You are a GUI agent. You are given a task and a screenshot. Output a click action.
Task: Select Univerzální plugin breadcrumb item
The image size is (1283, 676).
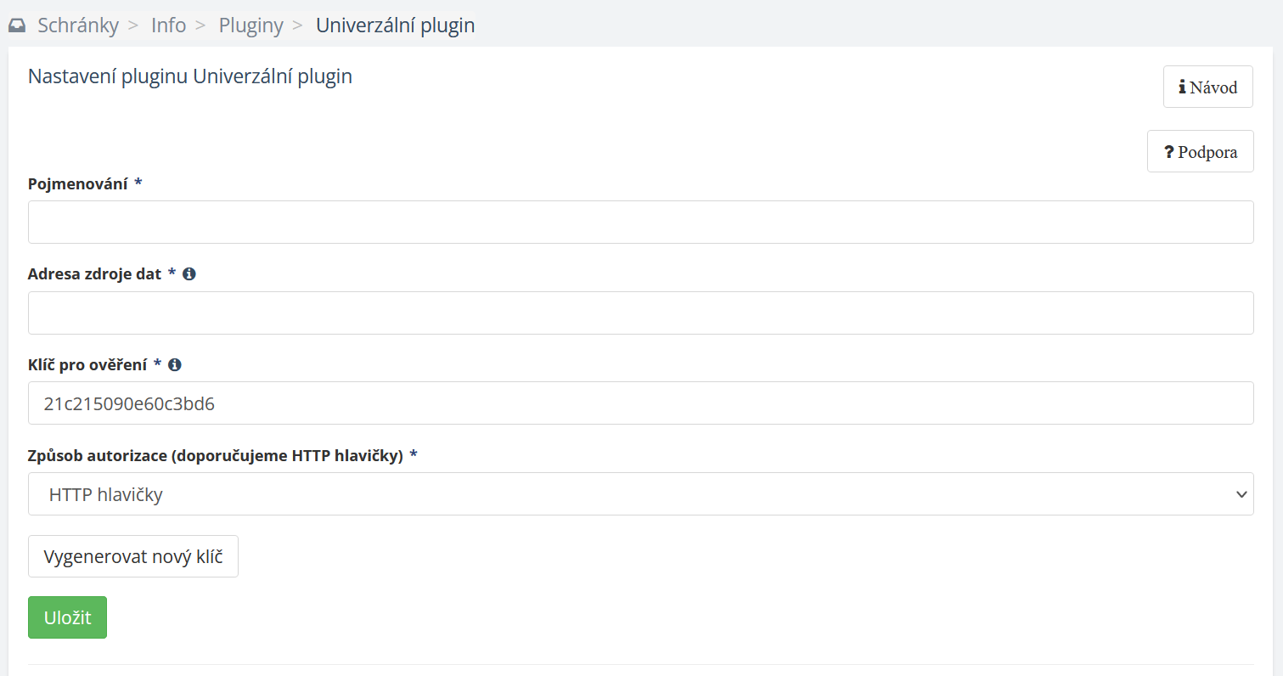coord(395,25)
